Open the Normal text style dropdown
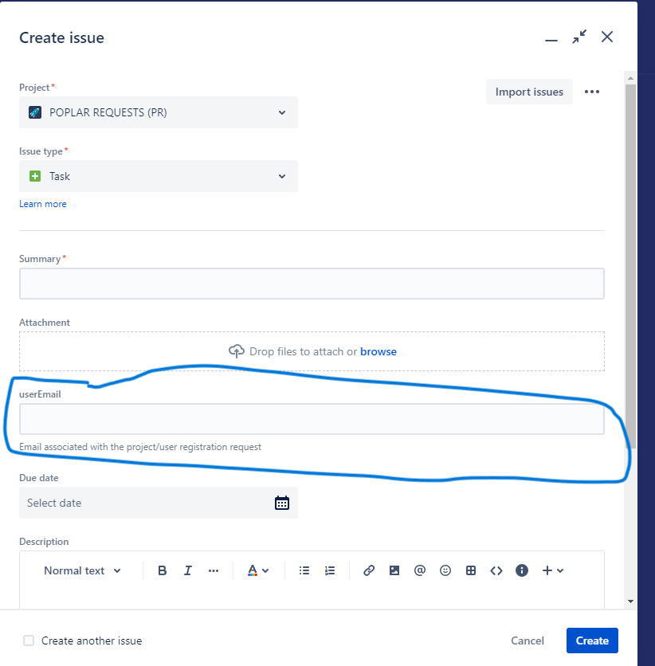 click(81, 570)
